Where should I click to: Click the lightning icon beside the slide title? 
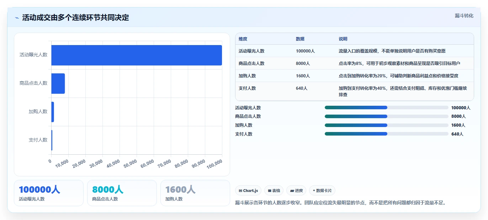click(x=17, y=18)
